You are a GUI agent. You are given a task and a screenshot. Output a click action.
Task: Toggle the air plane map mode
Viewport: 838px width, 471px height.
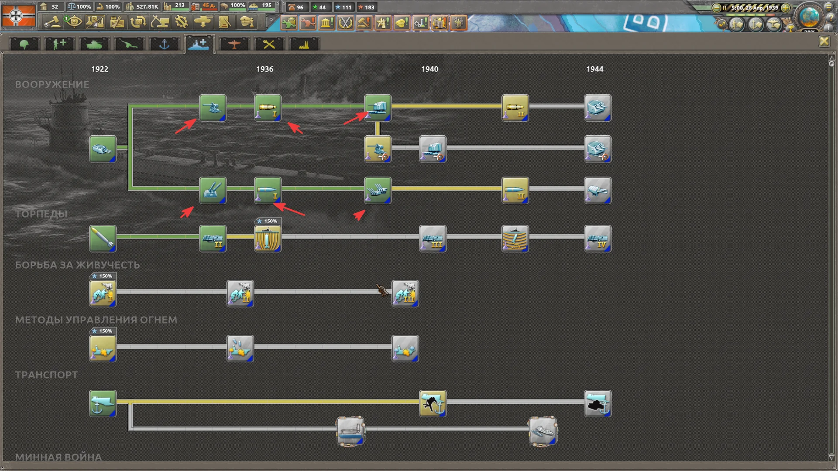774,24
